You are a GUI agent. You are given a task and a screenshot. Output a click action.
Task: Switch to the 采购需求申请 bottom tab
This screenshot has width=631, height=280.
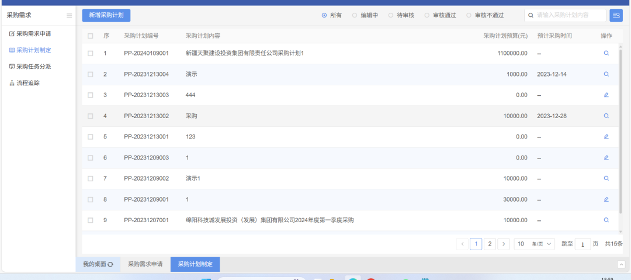(x=145, y=264)
